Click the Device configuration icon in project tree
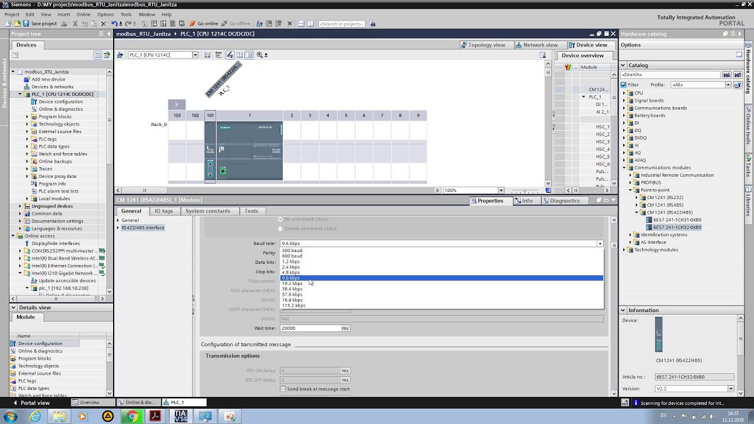Viewport: 754px width, 424px height. (x=34, y=102)
